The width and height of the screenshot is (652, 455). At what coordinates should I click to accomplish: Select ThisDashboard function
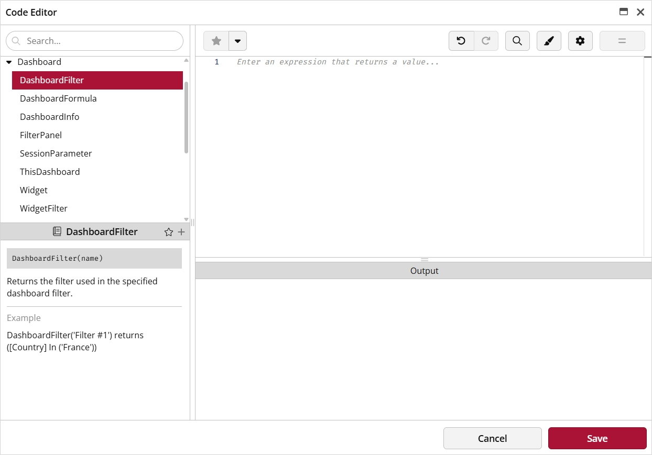[97, 172]
